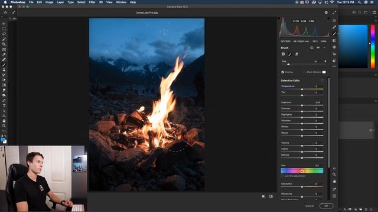
Task: Select the Spot Removal tool in Camera Raw
Action: tap(334, 27)
